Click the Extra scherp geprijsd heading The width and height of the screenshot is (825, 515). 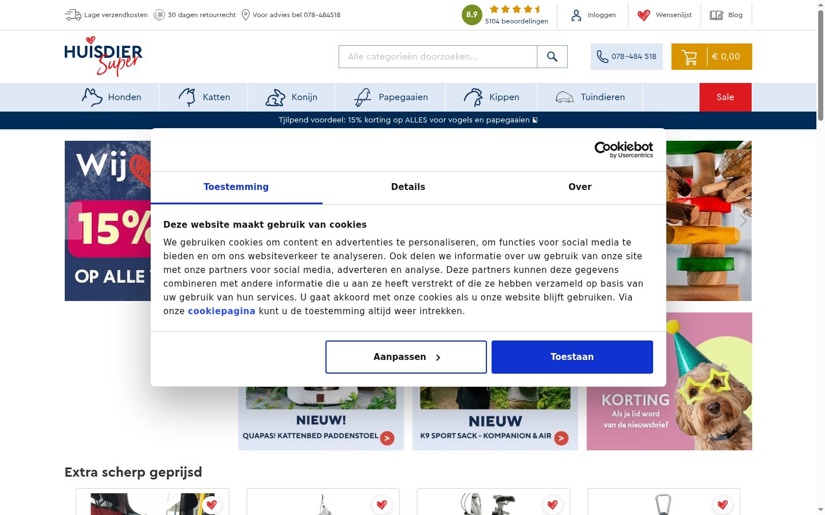coord(133,472)
